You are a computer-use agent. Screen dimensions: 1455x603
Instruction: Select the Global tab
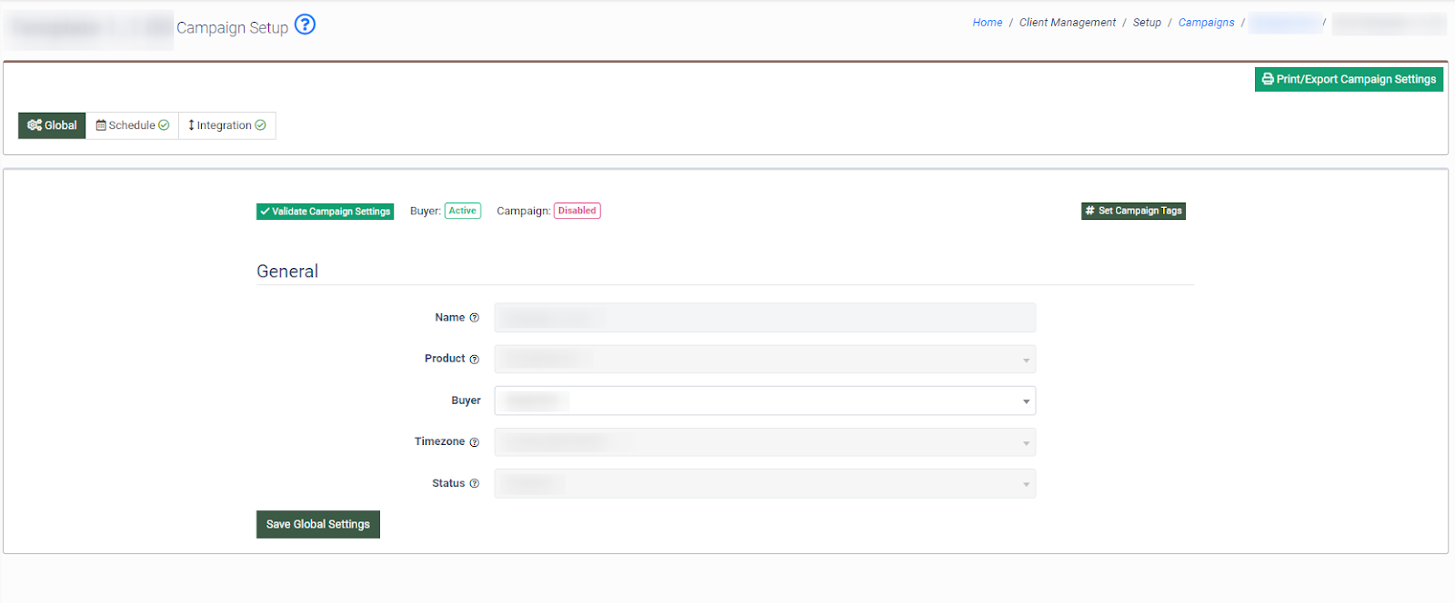tap(52, 125)
